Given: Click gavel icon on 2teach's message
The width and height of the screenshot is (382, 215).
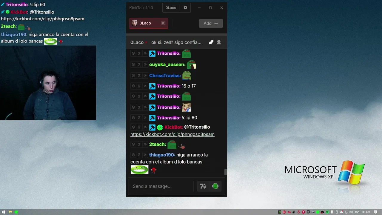Looking at the screenshot, I should pos(145,144).
